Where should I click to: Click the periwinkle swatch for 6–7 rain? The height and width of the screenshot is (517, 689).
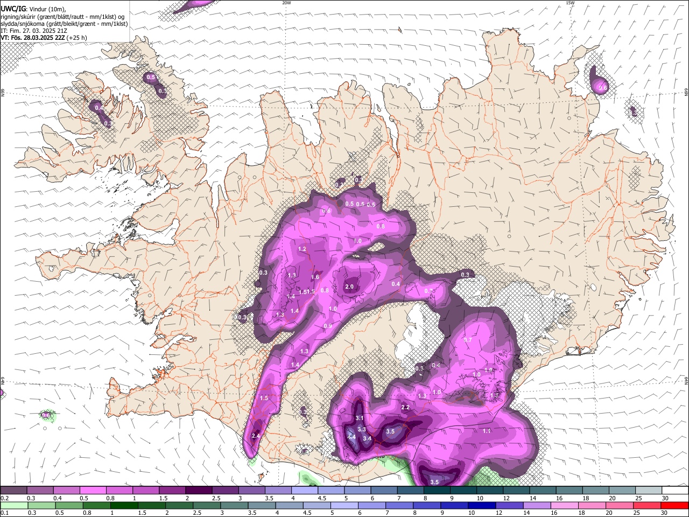click(371, 505)
